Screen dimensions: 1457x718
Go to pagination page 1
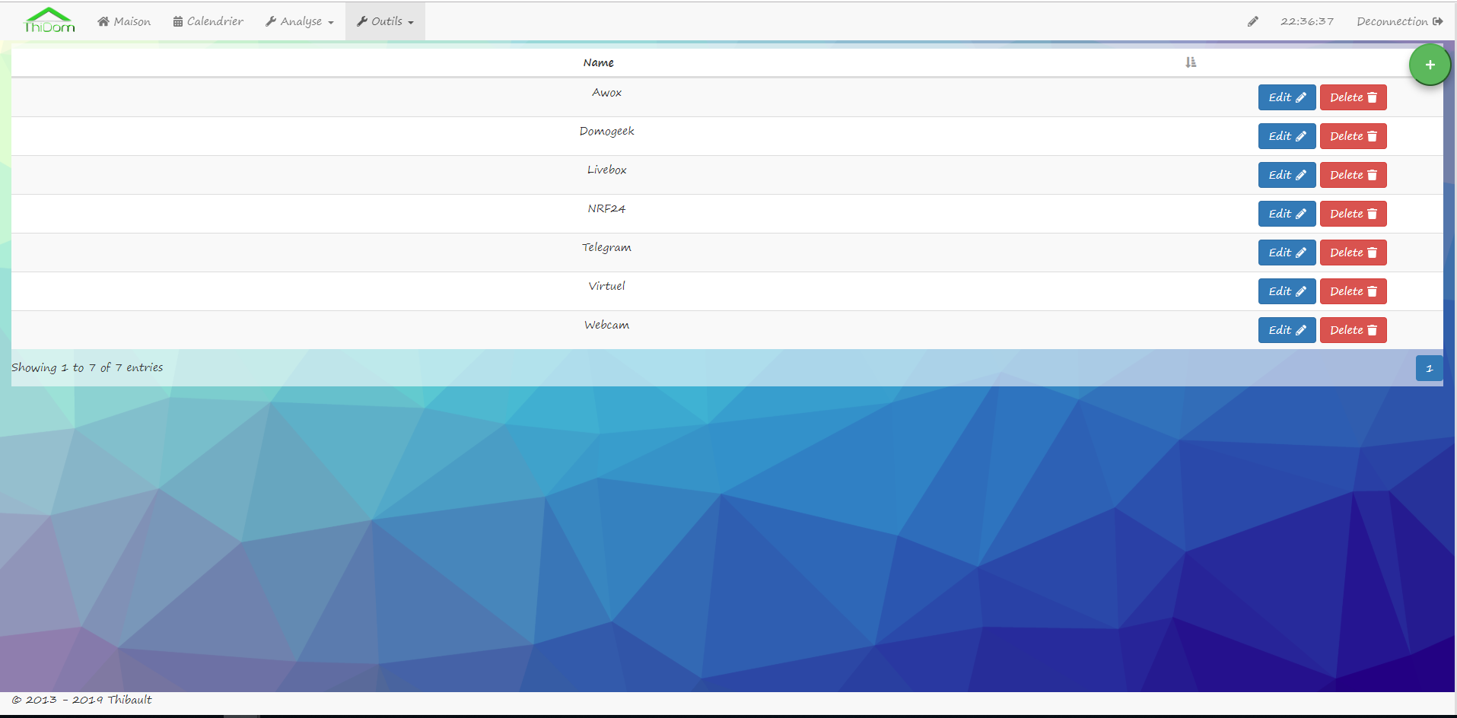click(1429, 368)
